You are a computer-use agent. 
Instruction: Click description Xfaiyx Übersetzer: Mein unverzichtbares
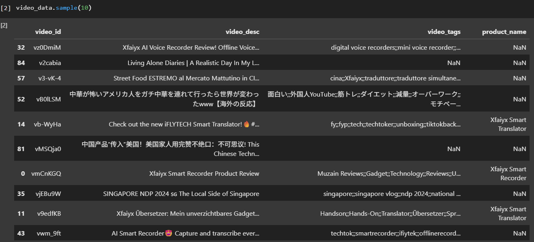click(x=188, y=214)
